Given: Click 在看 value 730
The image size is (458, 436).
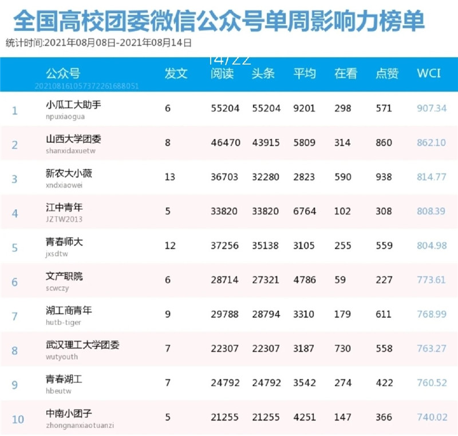Looking at the screenshot, I should coord(342,348).
